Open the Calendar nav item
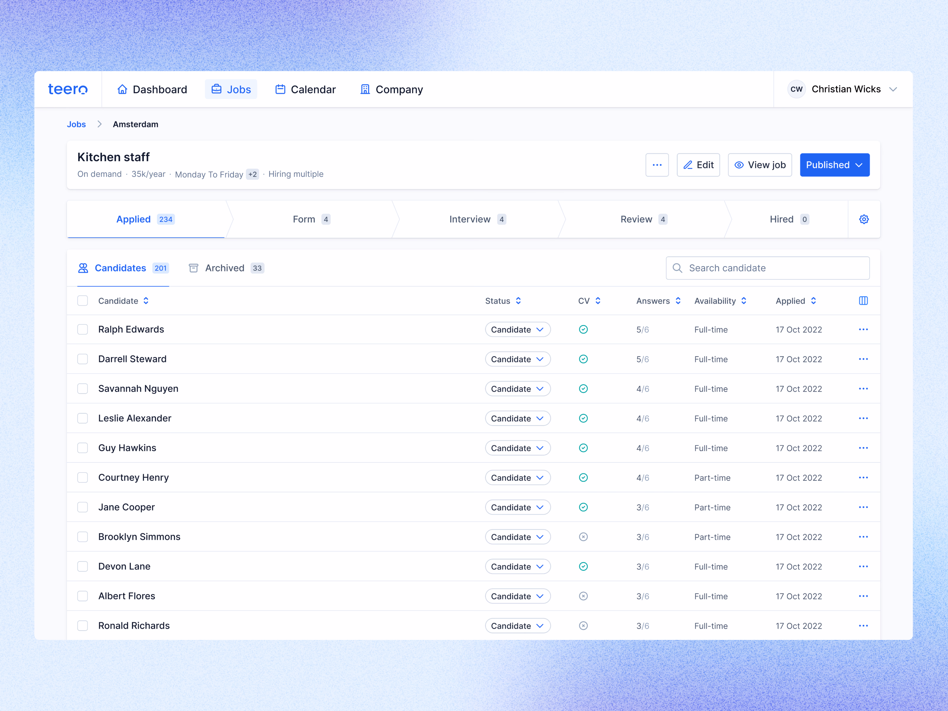The image size is (948, 711). (x=305, y=89)
